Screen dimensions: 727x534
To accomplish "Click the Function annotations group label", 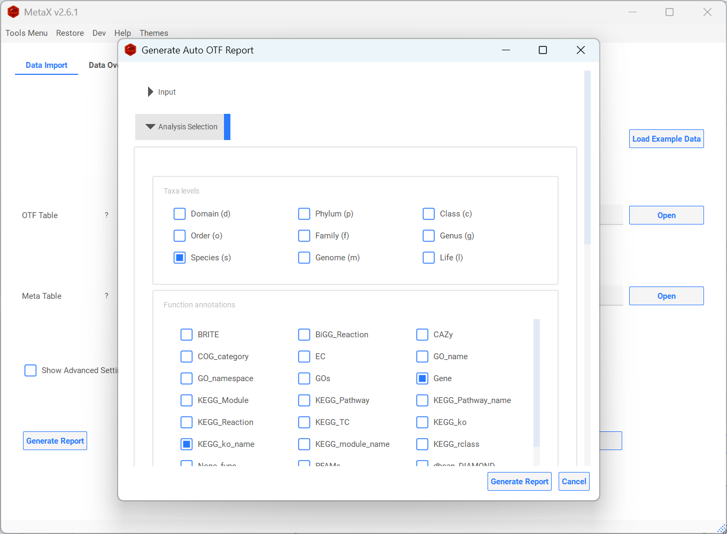I will coord(199,305).
